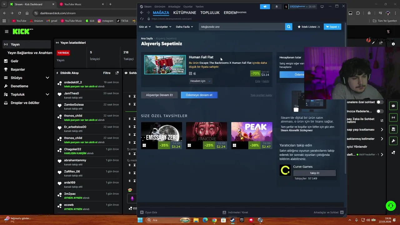
Task: Click İndirmeleri Yönet download icon
Action: pos(224,212)
